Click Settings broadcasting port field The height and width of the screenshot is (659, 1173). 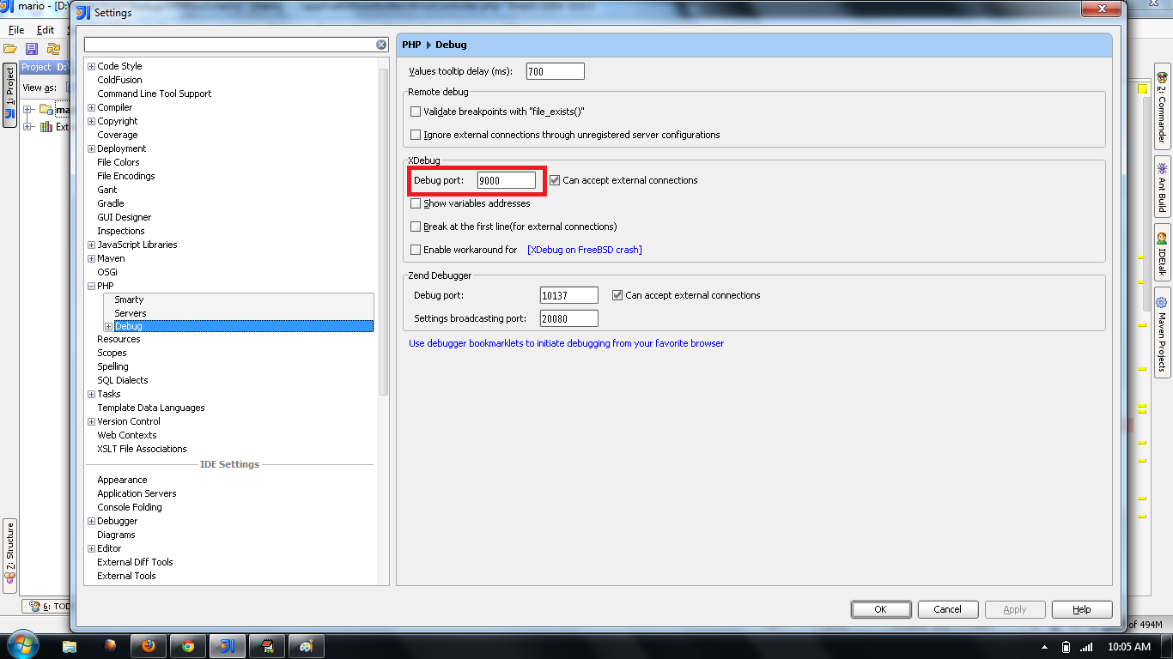pyautogui.click(x=568, y=318)
